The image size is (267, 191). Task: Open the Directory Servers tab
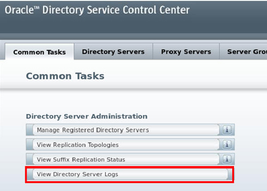click(113, 52)
